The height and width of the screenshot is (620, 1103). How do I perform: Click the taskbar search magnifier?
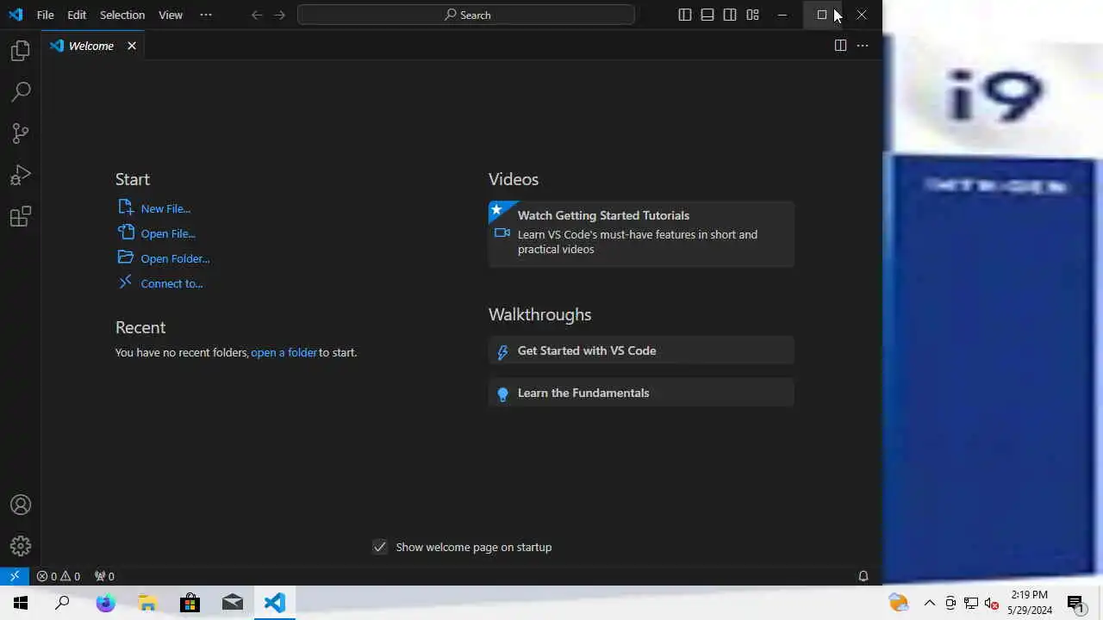pos(62,603)
